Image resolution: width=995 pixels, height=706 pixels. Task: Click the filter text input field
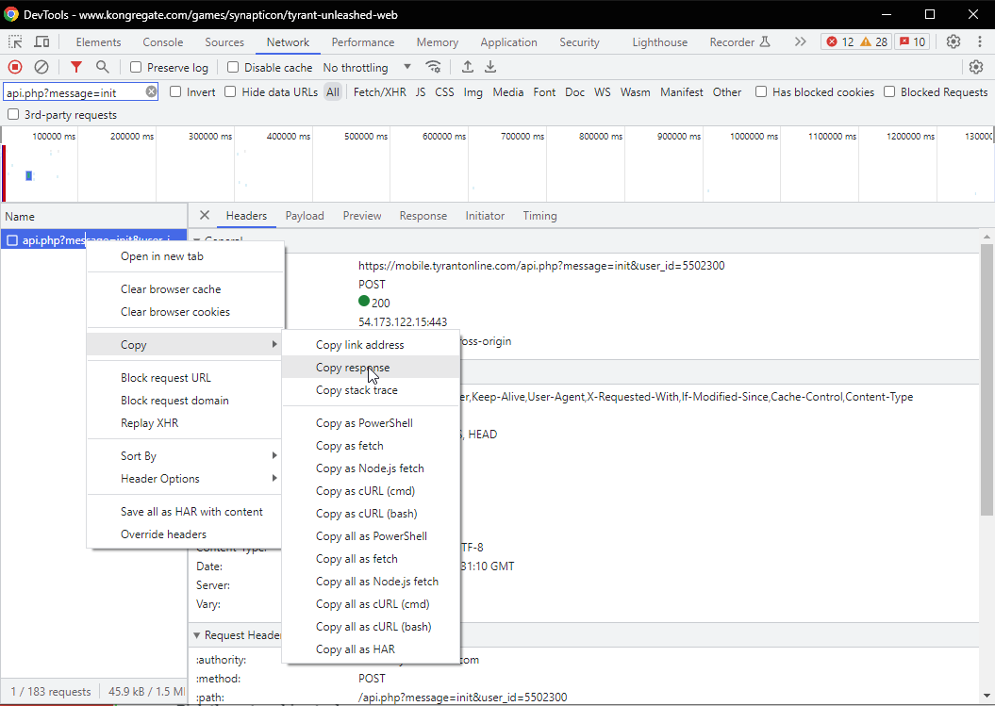(74, 92)
